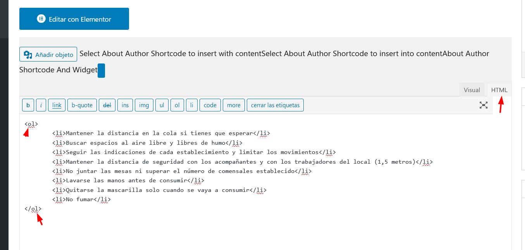The image size is (525, 250).
Task: Click the closing </ol> tag text
Action: 33,209
